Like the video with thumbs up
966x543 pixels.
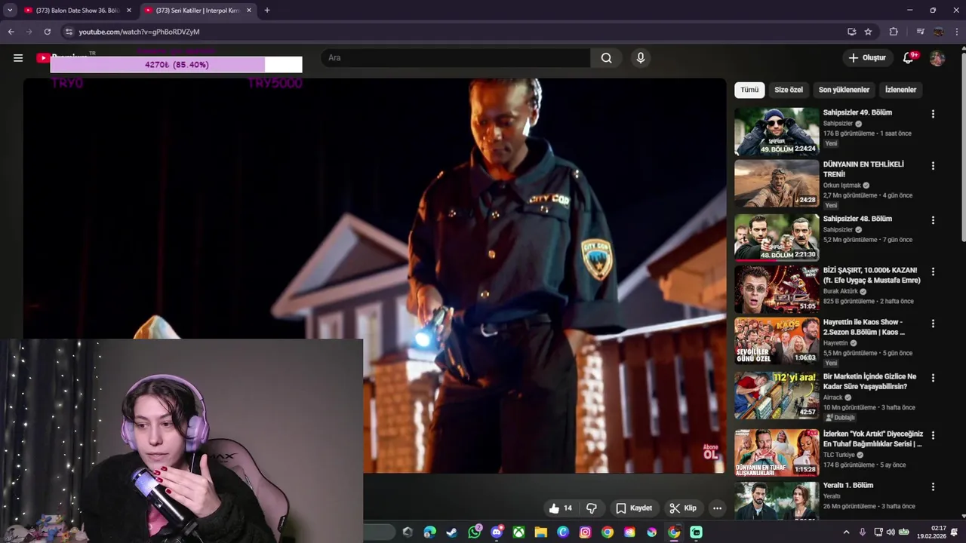pos(561,508)
